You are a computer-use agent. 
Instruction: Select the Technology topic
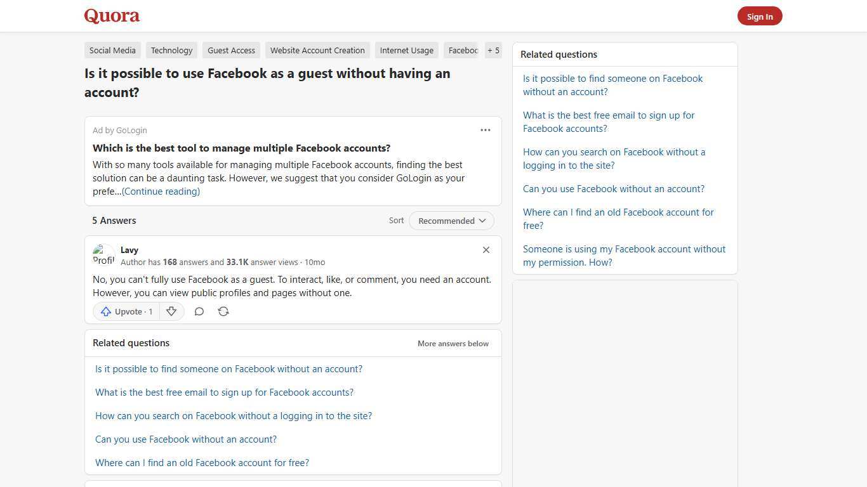tap(171, 50)
